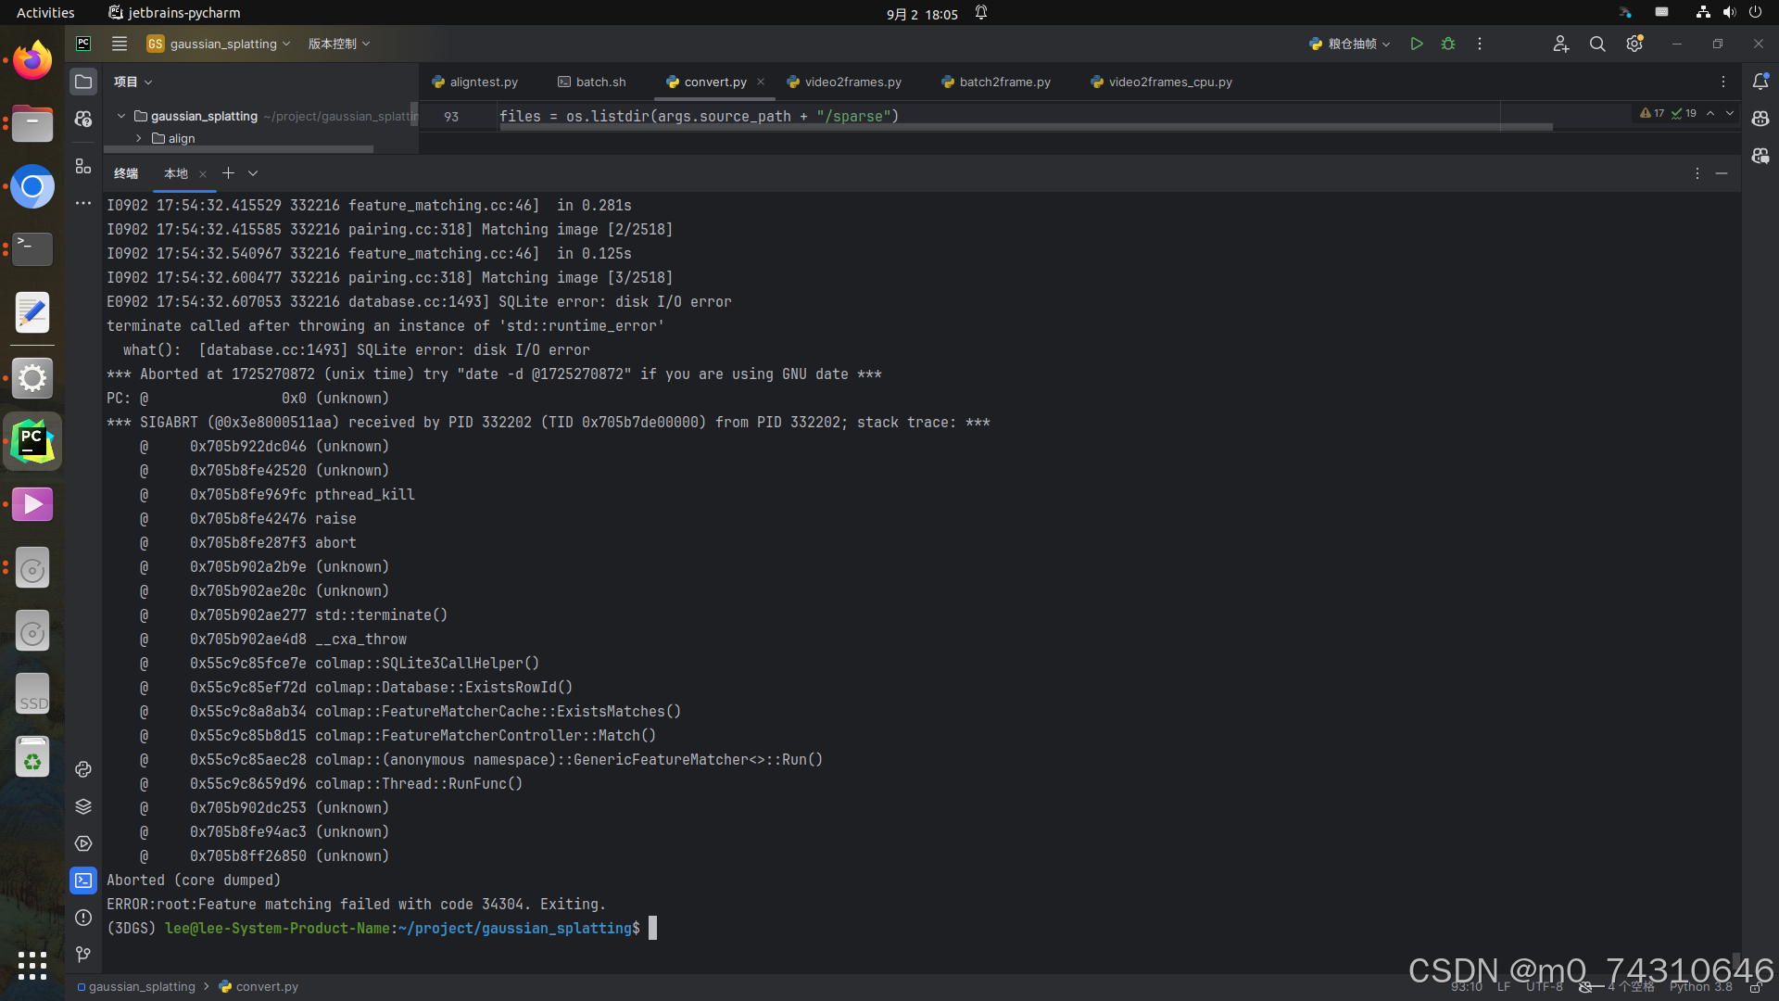Close the convert.py editor tab
Viewport: 1779px width, 1001px height.
click(x=761, y=82)
